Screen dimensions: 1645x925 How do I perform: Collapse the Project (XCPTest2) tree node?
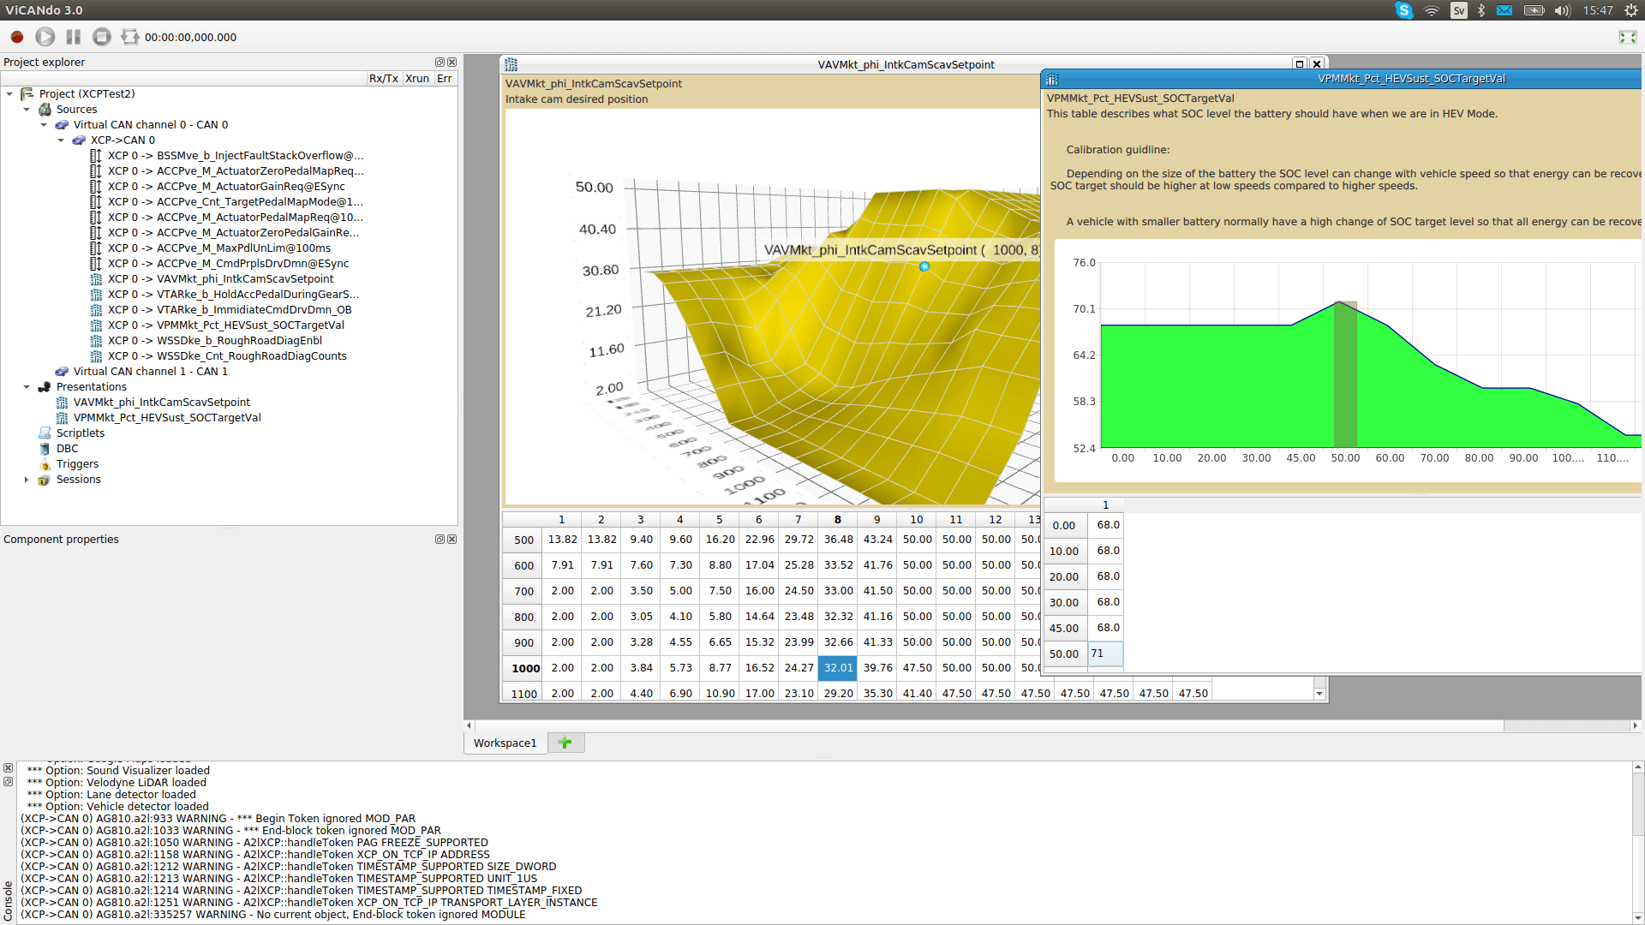[9, 94]
